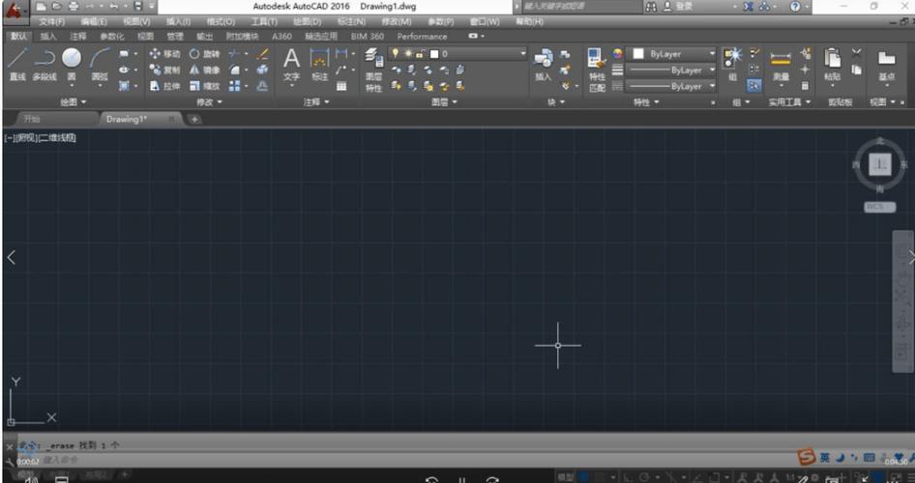Expand the Properties (特性) panel
Image resolution: width=915 pixels, height=483 pixels.
click(646, 102)
